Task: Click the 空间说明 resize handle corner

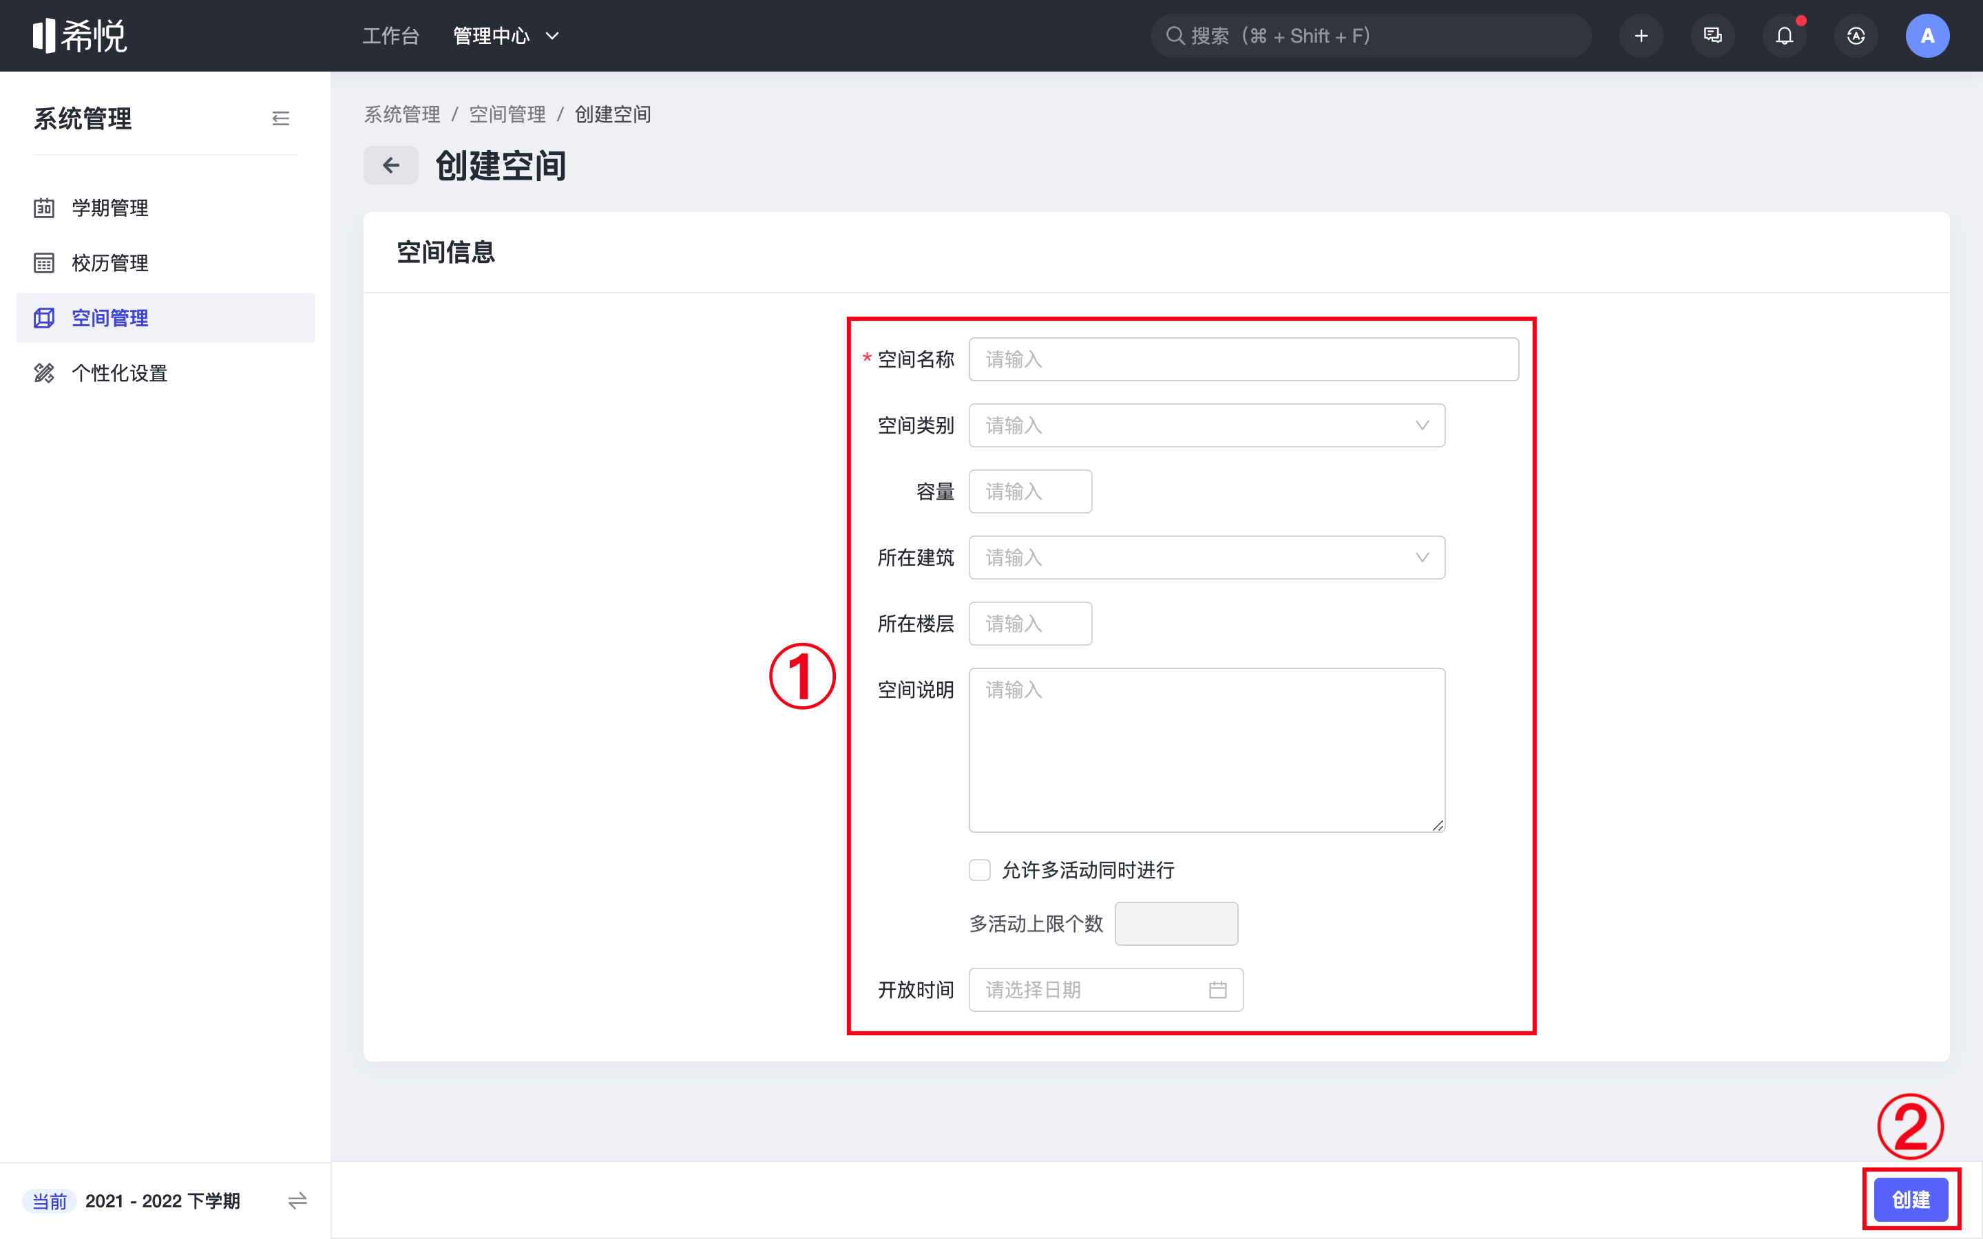Action: [x=1438, y=825]
